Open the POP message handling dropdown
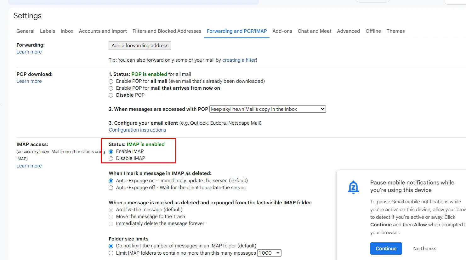This screenshot has width=466, height=260. point(267,109)
